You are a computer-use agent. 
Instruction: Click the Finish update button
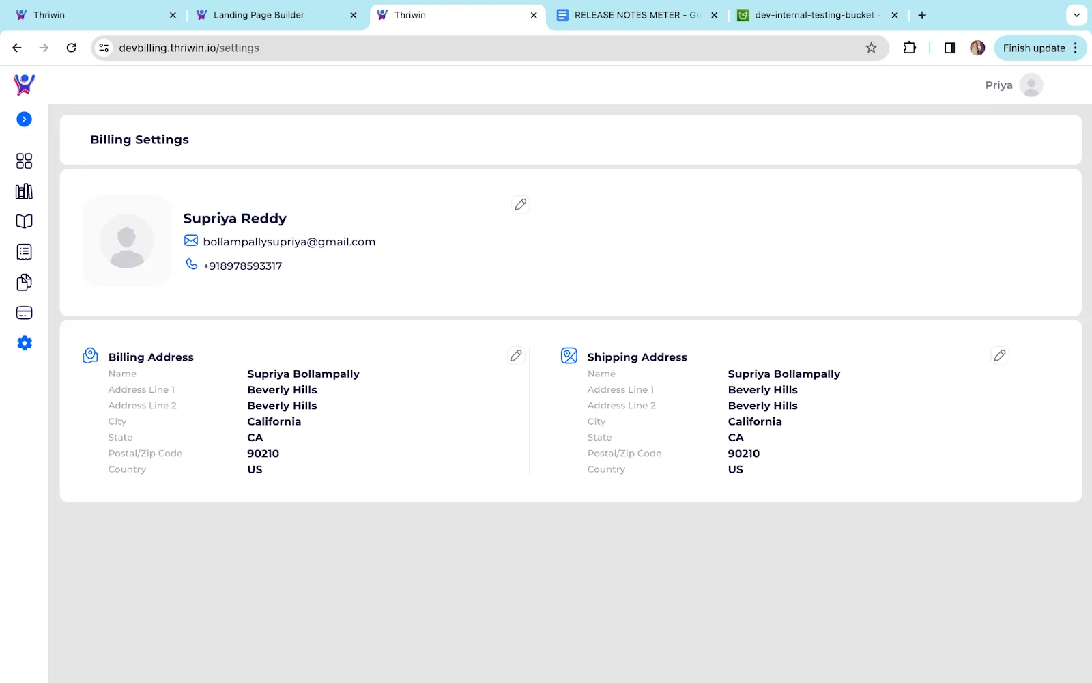click(1034, 48)
